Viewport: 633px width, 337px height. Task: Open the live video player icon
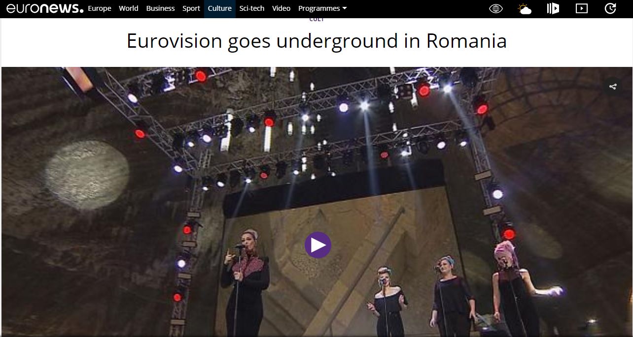(582, 8)
